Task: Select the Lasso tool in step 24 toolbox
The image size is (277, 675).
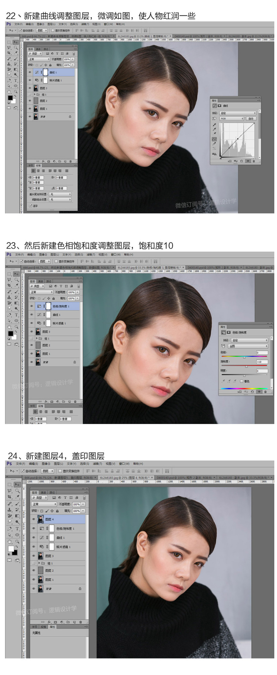Action: tap(10, 490)
